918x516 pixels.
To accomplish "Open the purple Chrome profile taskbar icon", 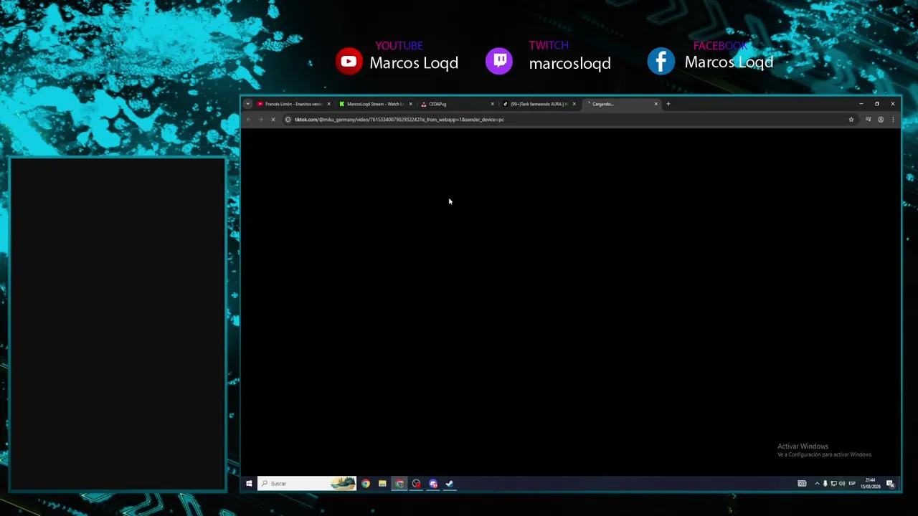I will coord(433,484).
